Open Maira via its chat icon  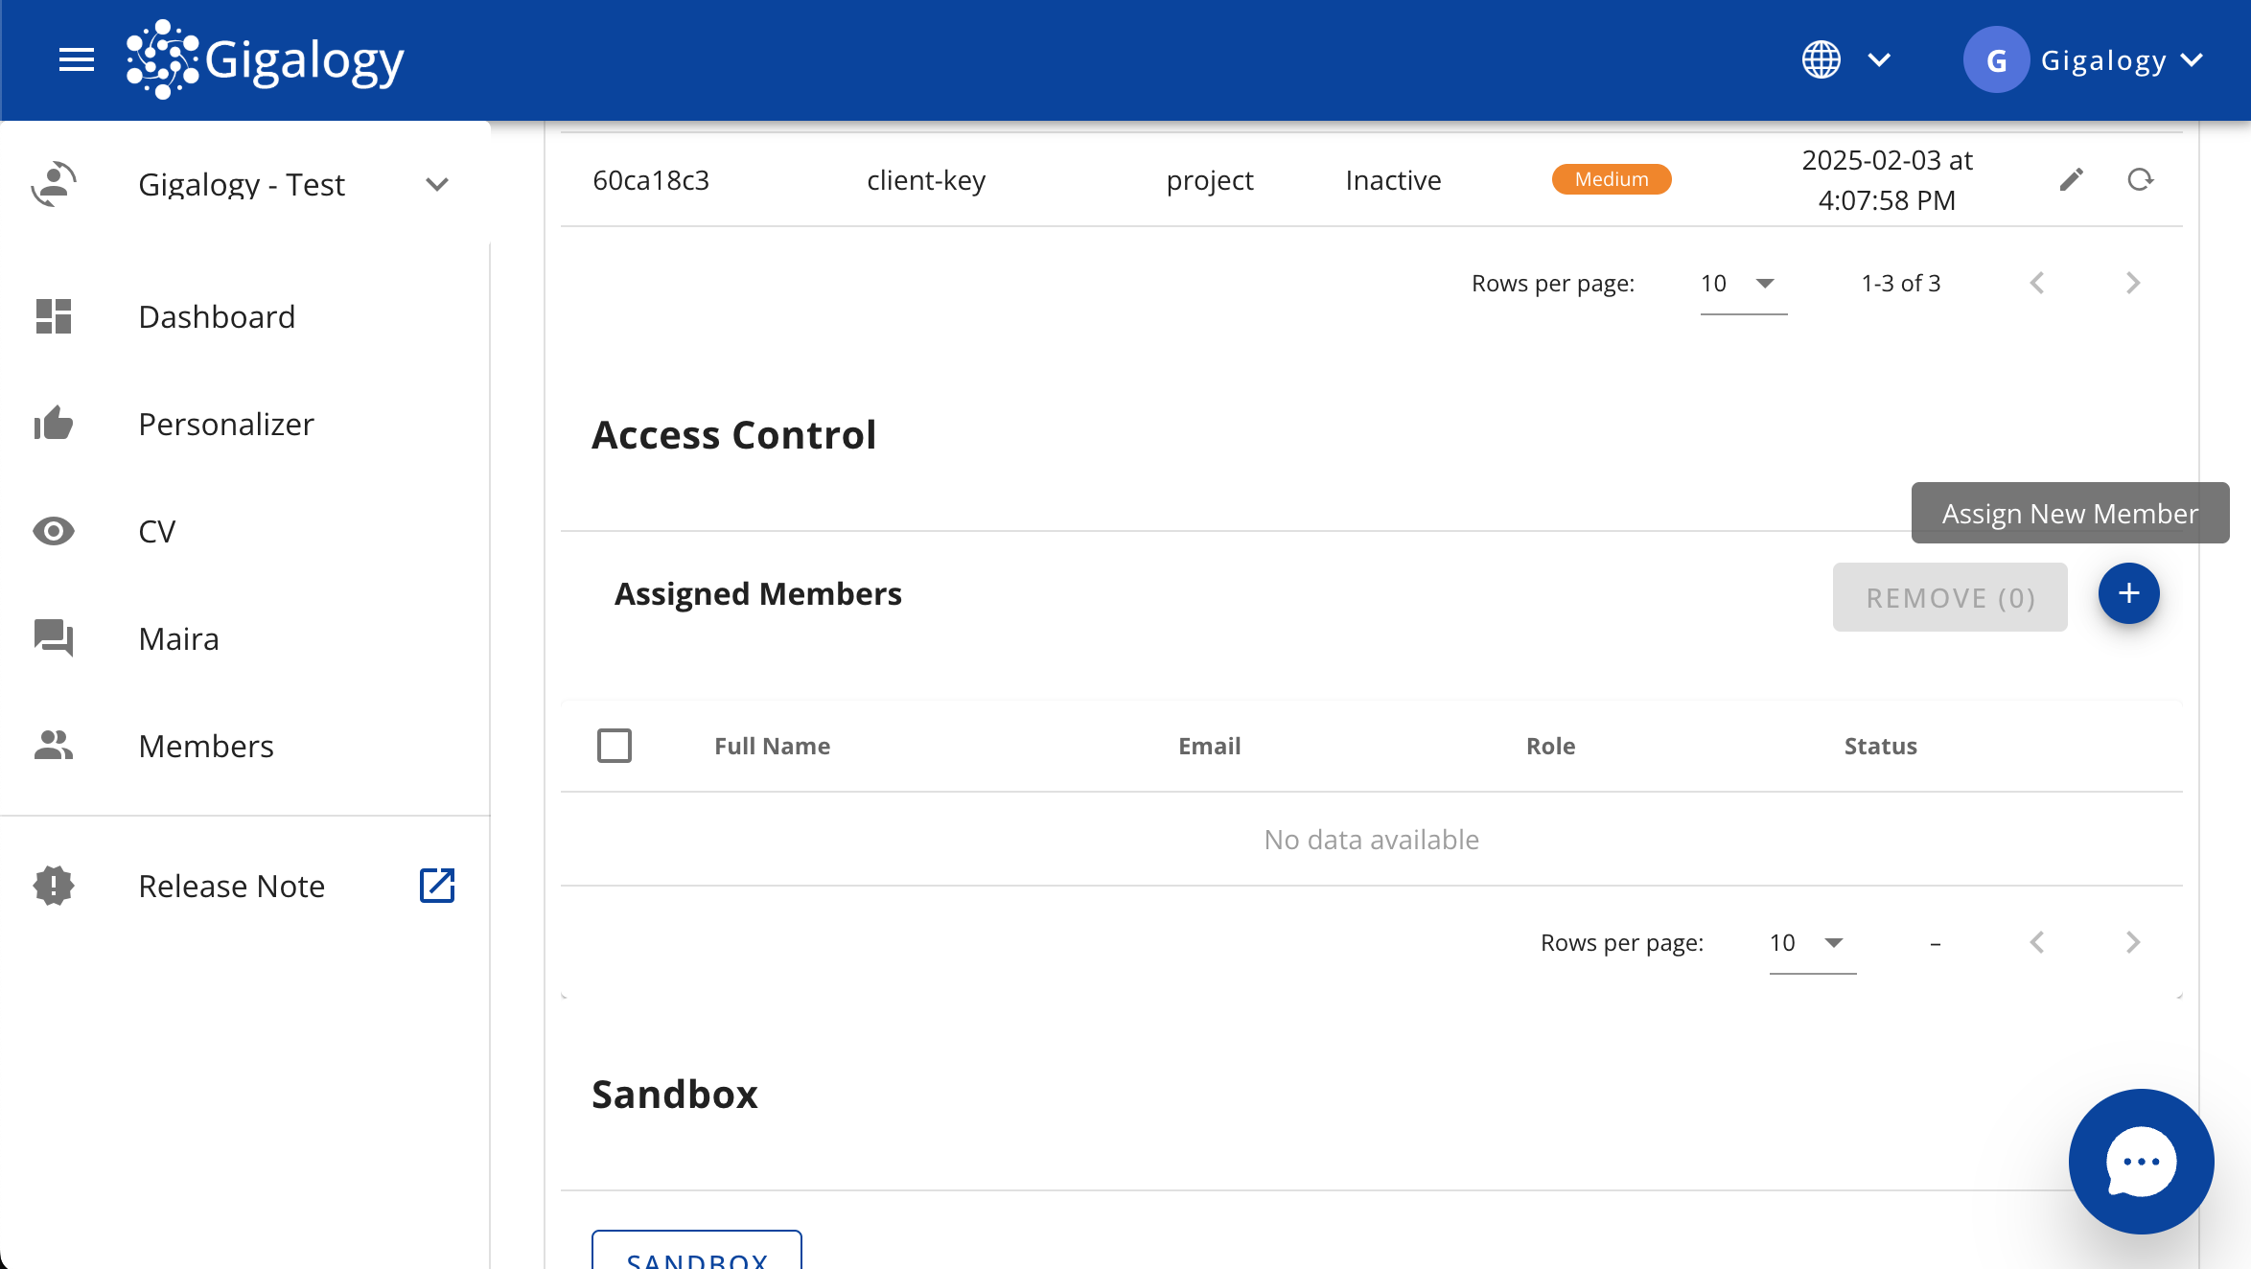point(53,638)
